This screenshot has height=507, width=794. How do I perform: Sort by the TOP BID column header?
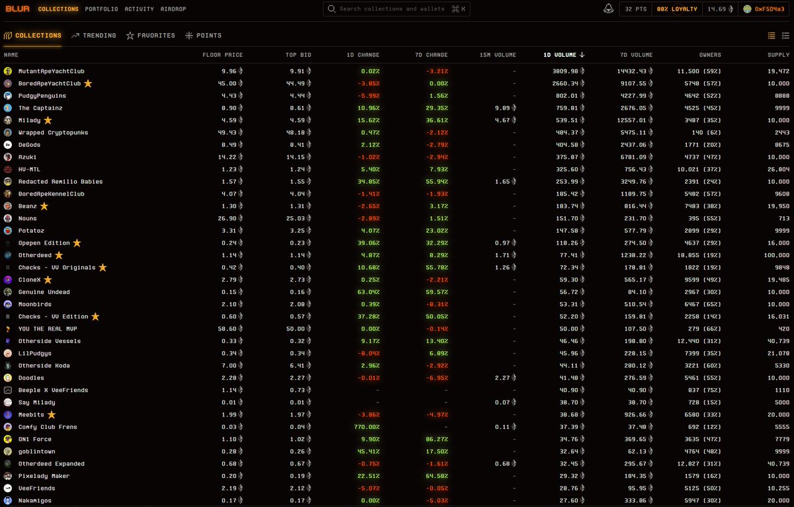coord(298,55)
